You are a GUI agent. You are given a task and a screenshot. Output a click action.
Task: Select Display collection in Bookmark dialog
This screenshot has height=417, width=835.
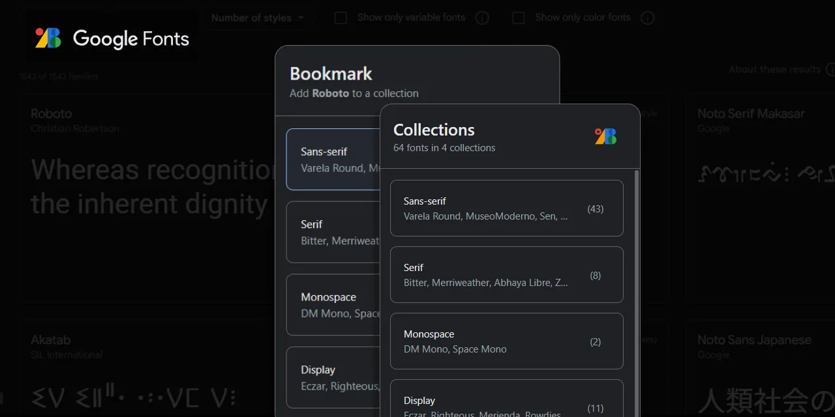tap(333, 377)
